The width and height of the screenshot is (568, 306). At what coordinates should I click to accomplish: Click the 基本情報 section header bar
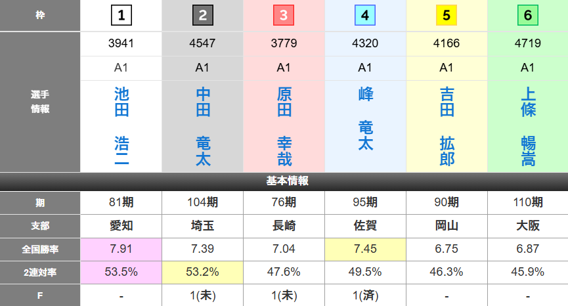284,181
